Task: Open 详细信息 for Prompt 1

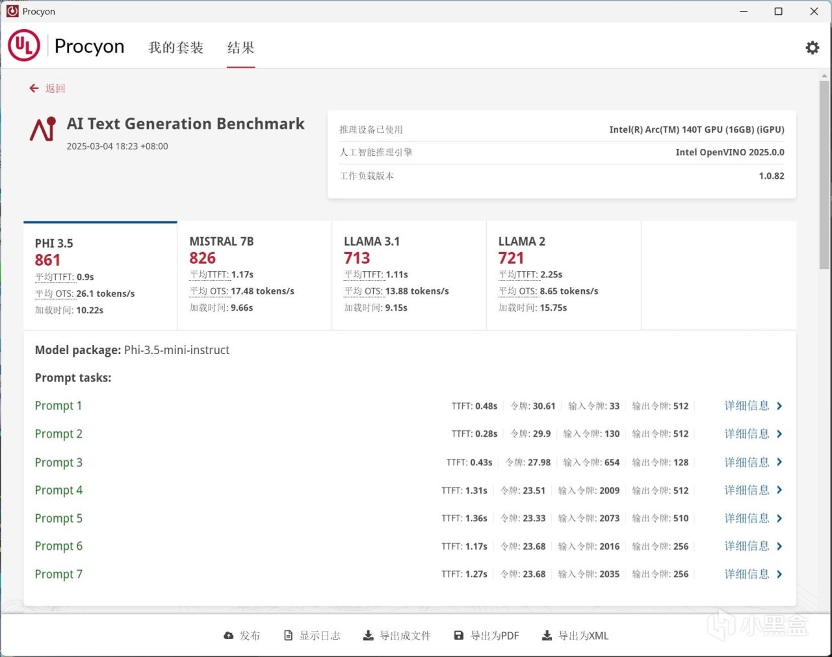Action: click(747, 406)
